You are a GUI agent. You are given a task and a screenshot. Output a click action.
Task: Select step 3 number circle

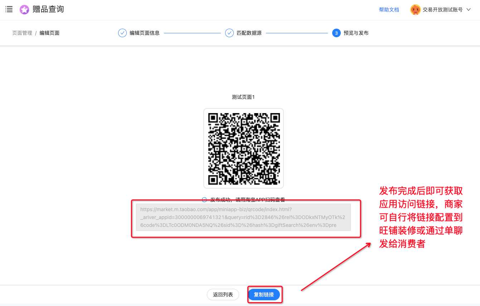[x=336, y=33]
